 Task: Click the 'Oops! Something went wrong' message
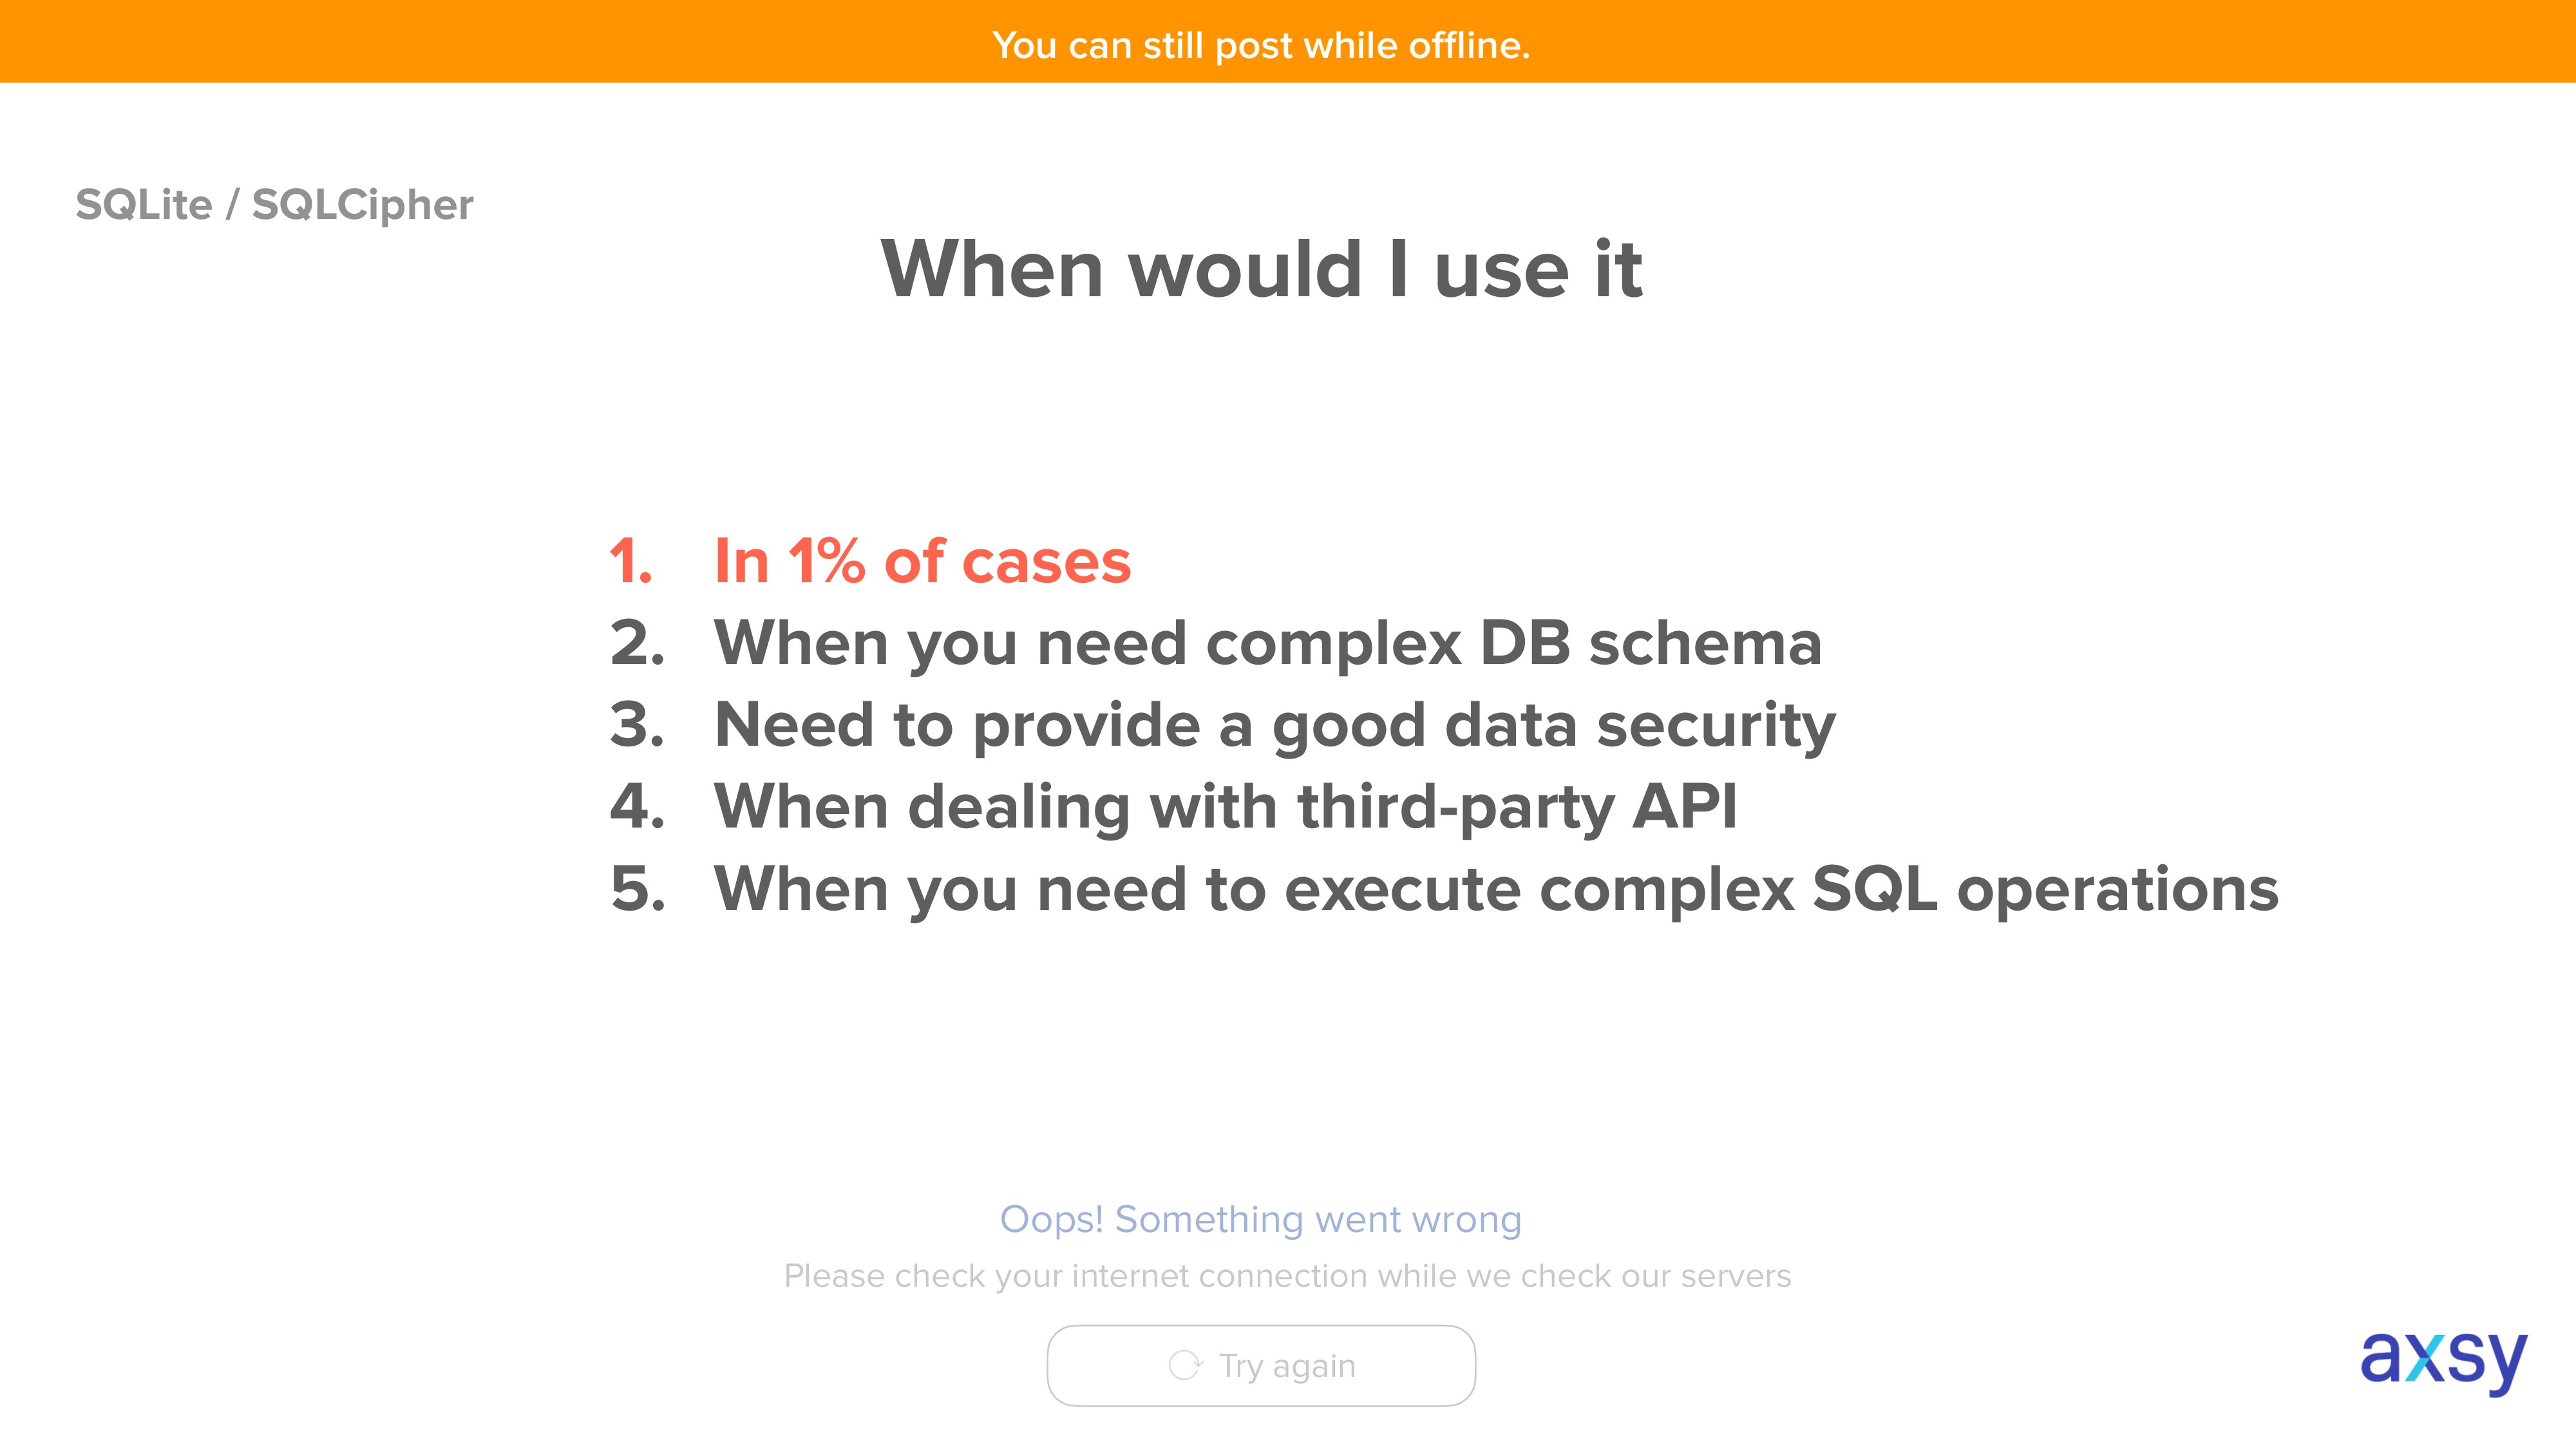click(x=1261, y=1220)
